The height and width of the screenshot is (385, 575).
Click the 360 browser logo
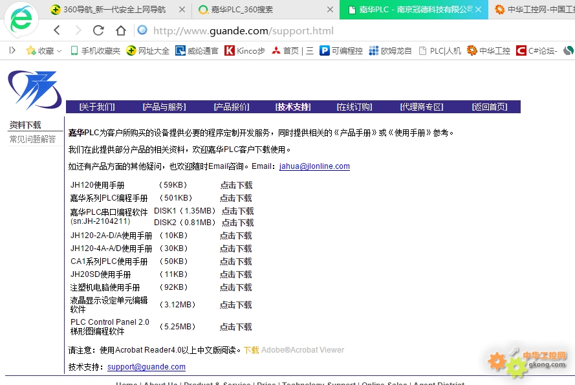[x=21, y=19]
